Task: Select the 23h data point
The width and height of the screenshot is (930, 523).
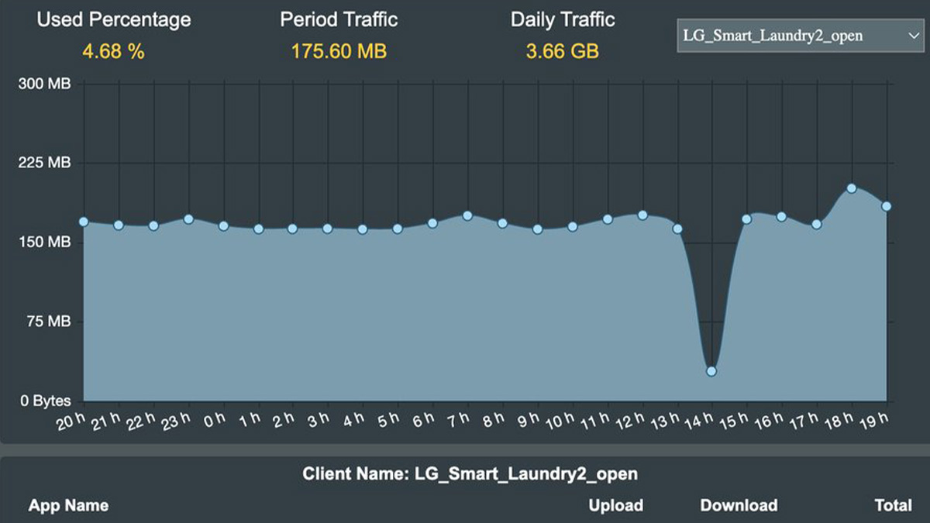Action: [188, 219]
